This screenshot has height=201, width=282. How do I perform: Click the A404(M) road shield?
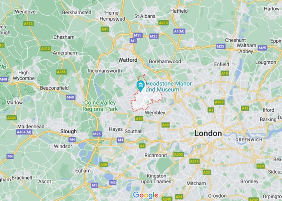pos(24,132)
